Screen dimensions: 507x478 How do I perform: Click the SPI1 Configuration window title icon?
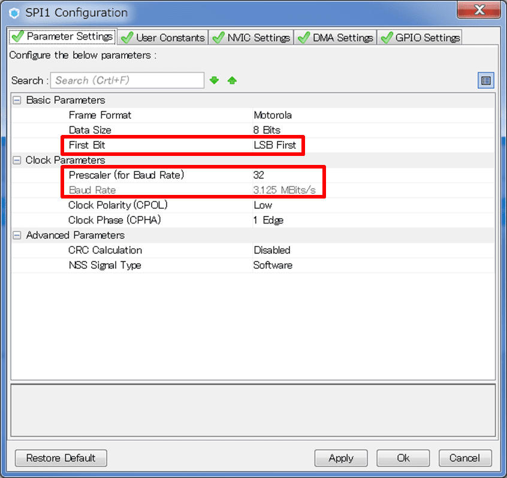[x=14, y=13]
